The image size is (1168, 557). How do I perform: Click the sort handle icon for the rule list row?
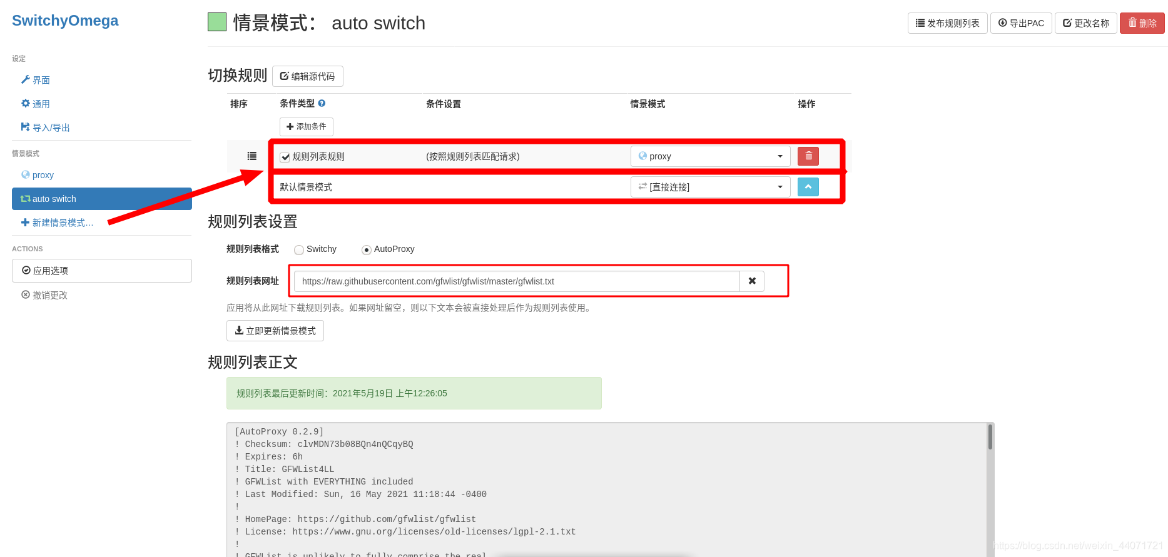(x=251, y=156)
